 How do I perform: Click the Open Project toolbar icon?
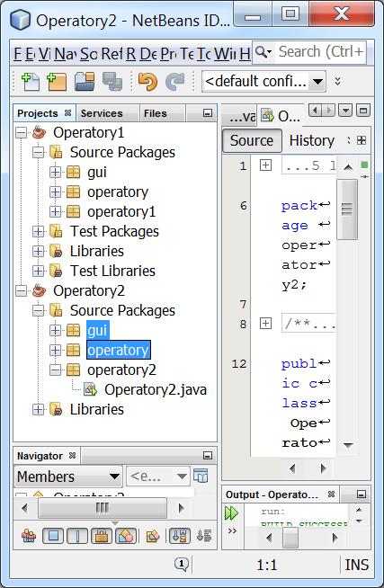pos(85,82)
